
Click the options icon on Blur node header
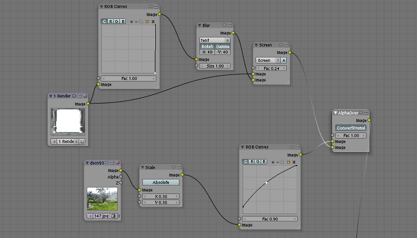click(x=230, y=25)
